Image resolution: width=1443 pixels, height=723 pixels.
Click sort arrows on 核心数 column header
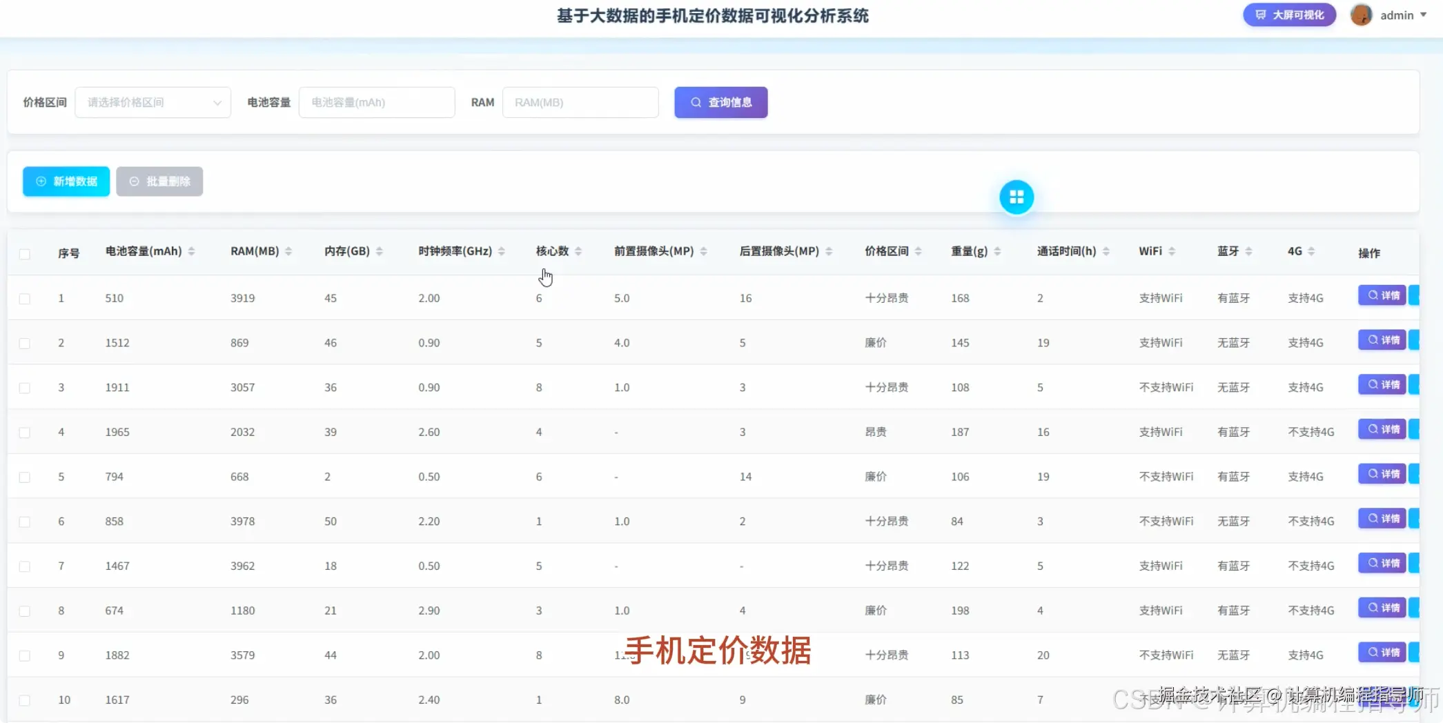pos(577,251)
